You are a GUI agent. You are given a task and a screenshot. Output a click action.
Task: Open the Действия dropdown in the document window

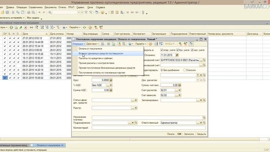pos(92,44)
